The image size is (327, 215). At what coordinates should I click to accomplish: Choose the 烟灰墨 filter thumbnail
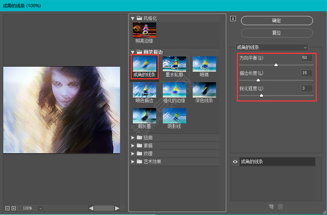pyautogui.click(x=145, y=115)
